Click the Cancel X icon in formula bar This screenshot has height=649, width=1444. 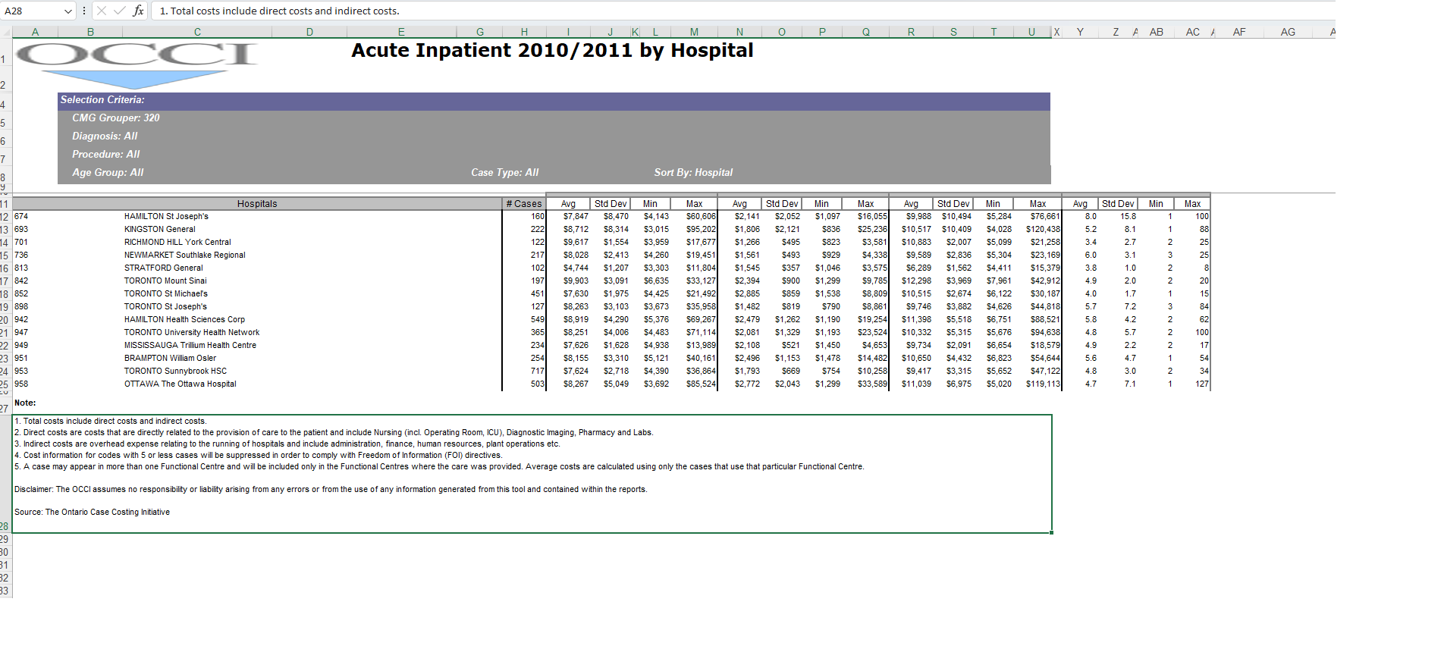102,11
